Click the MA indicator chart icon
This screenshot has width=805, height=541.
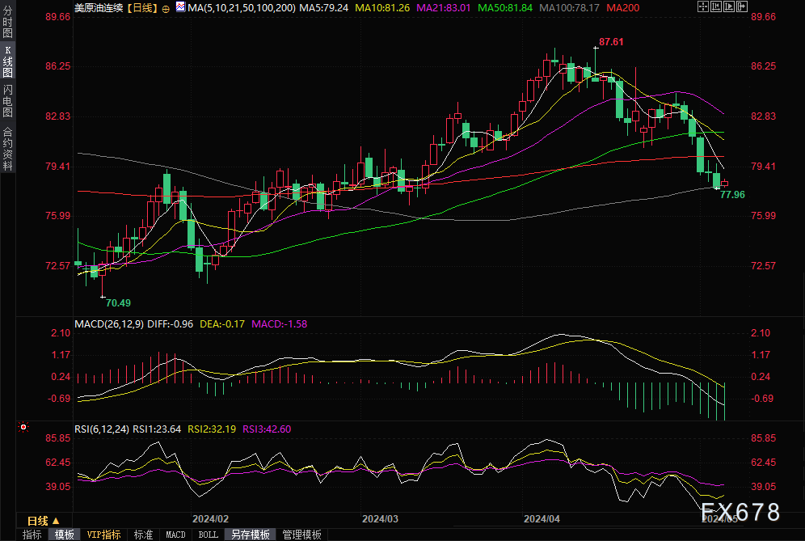[x=179, y=7]
